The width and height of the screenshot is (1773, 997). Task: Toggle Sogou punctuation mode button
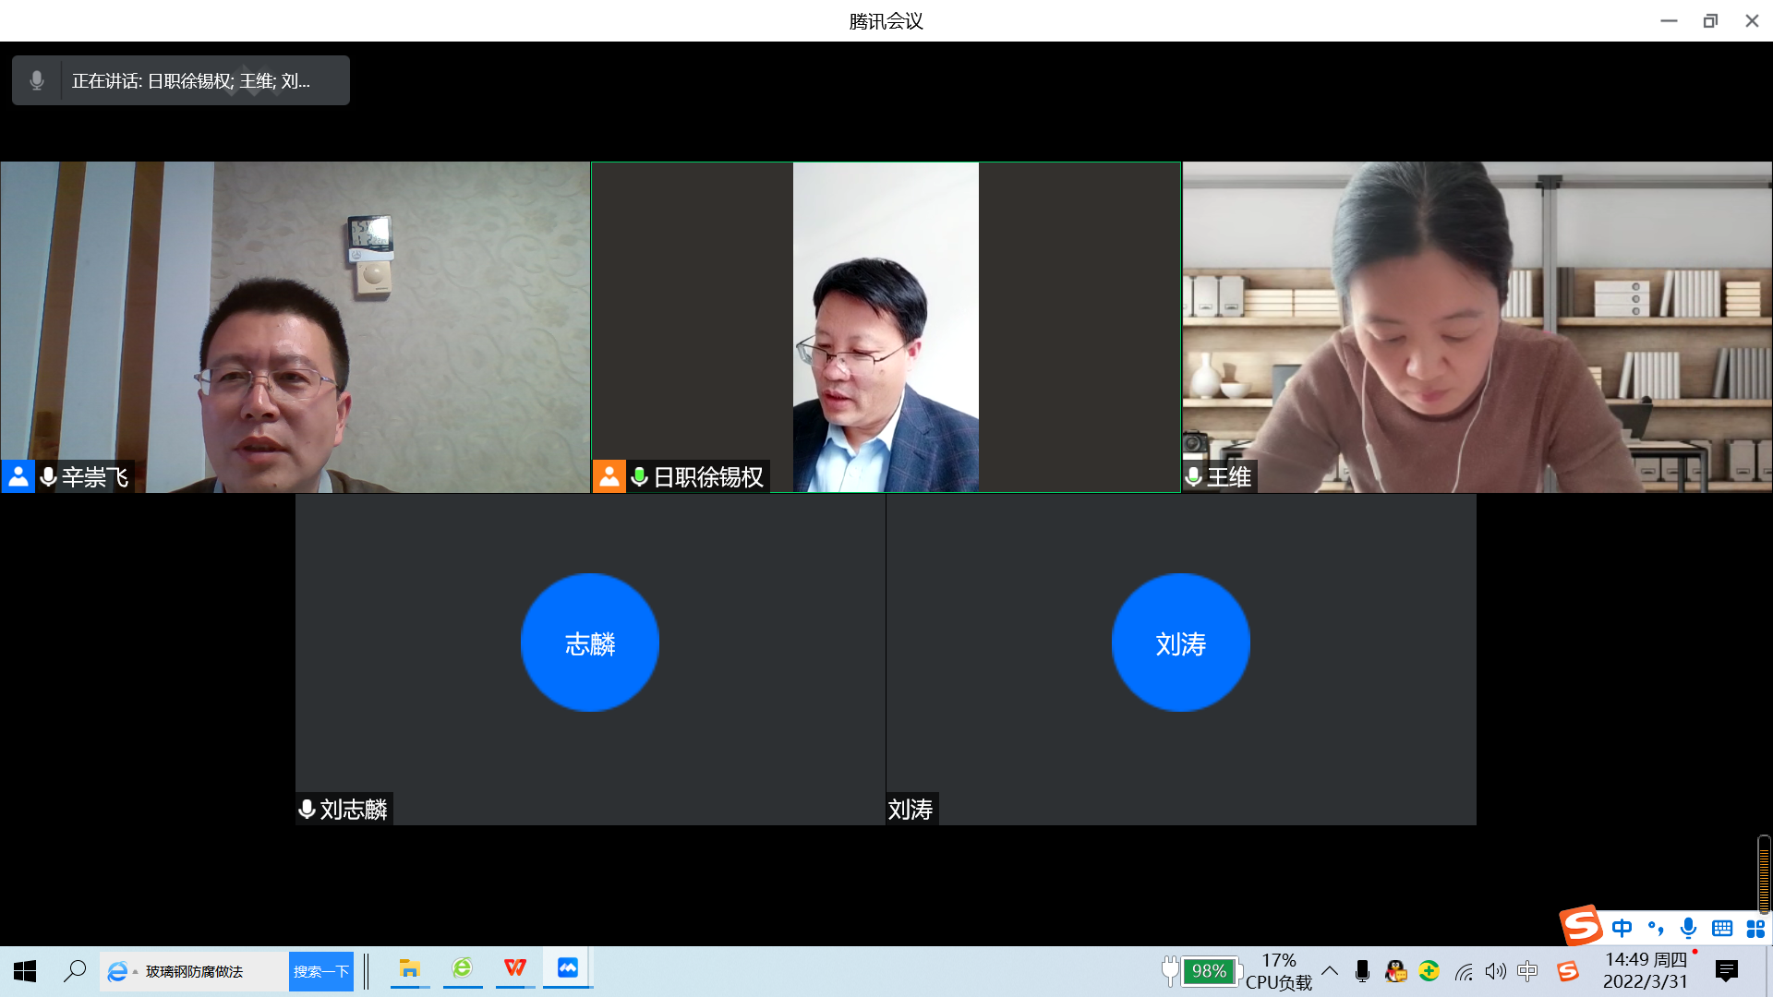(x=1655, y=928)
